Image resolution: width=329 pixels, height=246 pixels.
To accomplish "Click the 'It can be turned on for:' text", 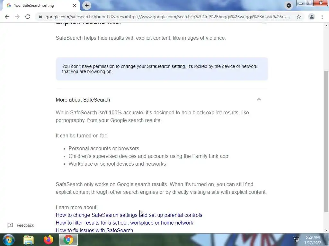I will pos(81,135).
